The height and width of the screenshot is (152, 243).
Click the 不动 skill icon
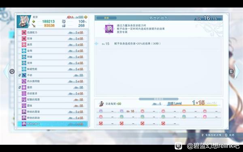(24, 75)
